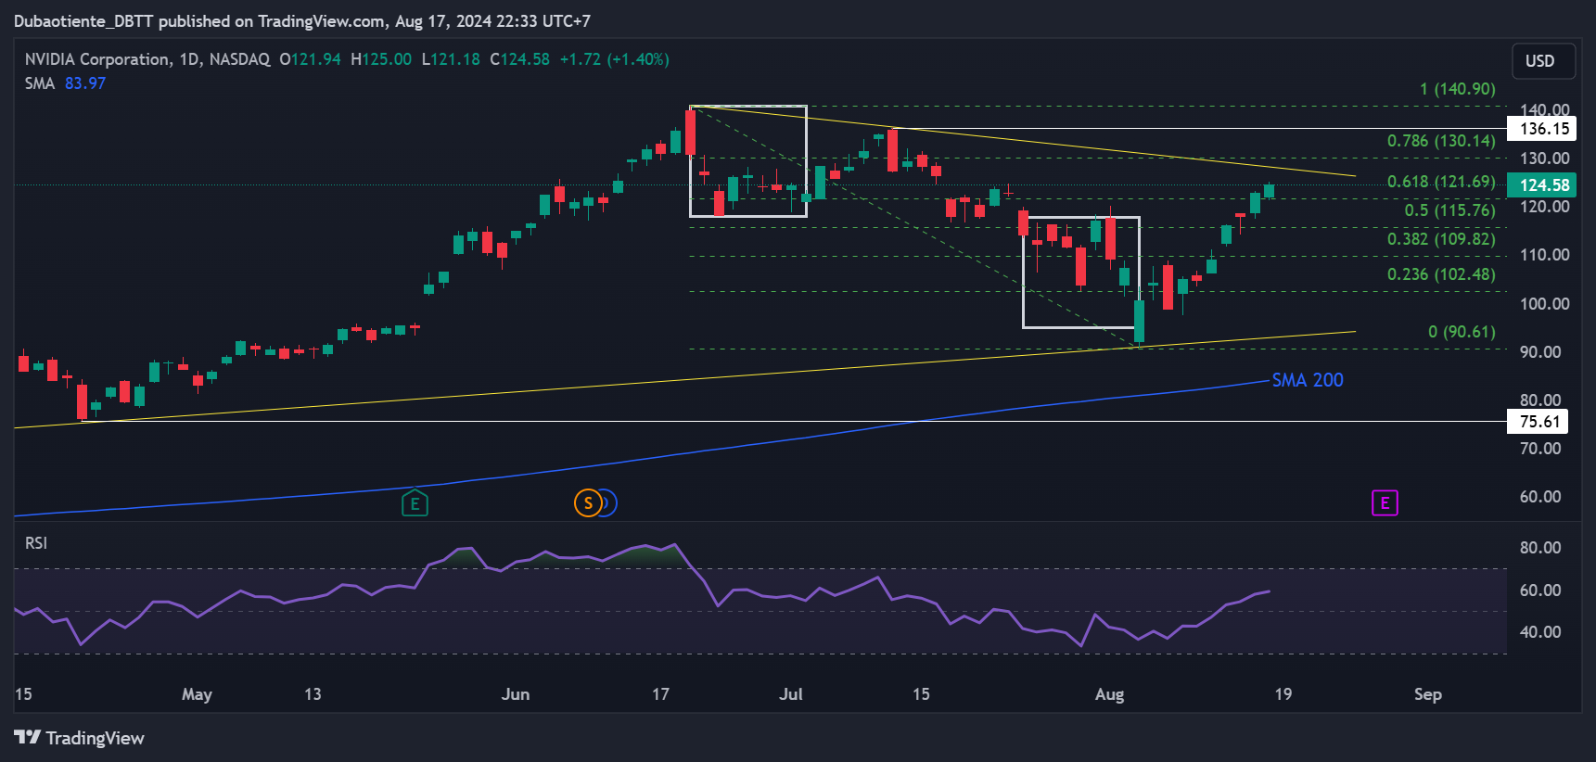The width and height of the screenshot is (1596, 762).
Task: Click the open value O121.94 in legend
Action: tap(310, 59)
